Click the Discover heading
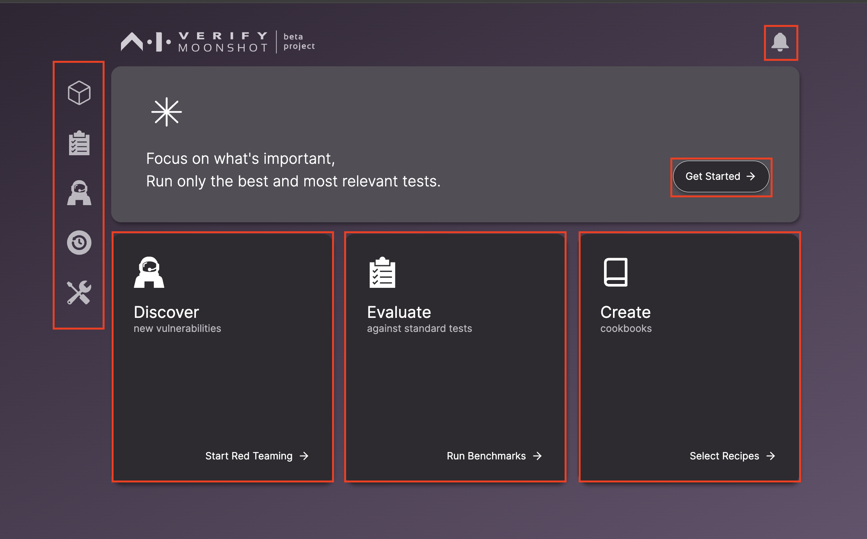867x539 pixels. (x=166, y=312)
